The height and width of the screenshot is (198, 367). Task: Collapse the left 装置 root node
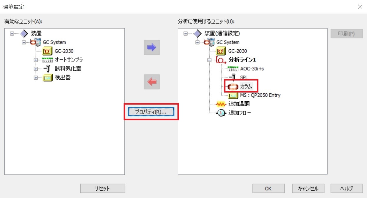(12, 33)
